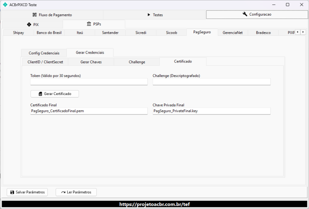Open the GerenciaNet tab

coord(232,33)
